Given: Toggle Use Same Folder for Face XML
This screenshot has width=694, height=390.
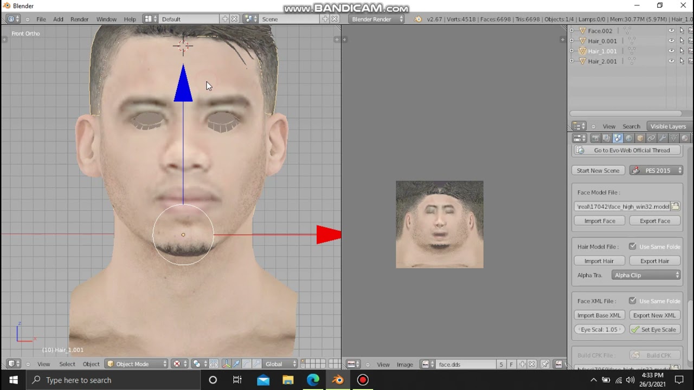Looking at the screenshot, I should click(x=633, y=301).
